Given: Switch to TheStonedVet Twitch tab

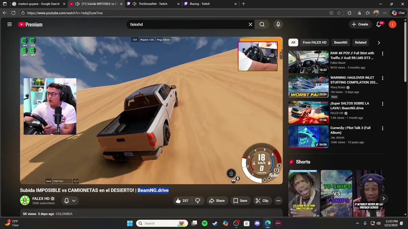Looking at the screenshot, I should pyautogui.click(x=153, y=4).
